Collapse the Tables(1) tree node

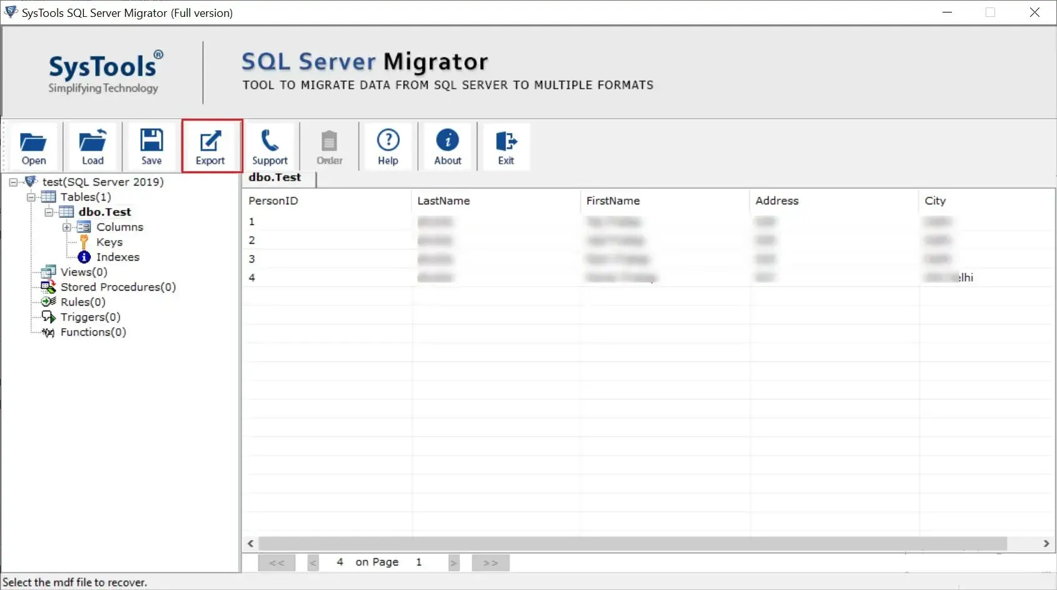click(x=31, y=197)
